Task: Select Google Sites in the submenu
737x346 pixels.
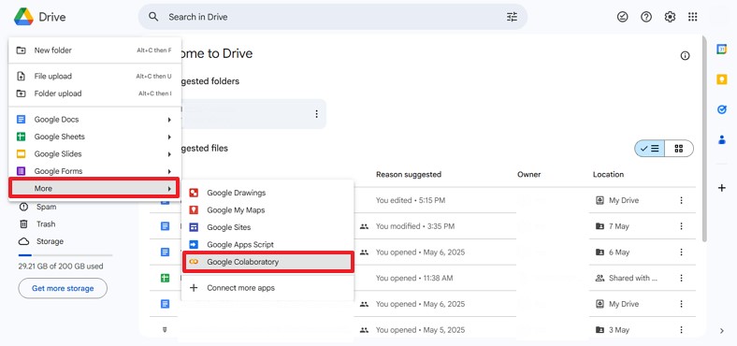Action: tap(267, 227)
